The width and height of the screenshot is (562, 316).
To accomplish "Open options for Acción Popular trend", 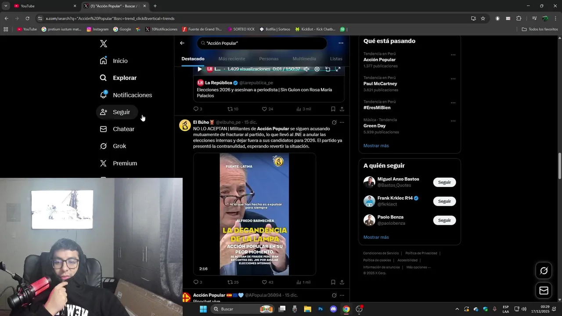I will tap(453, 55).
